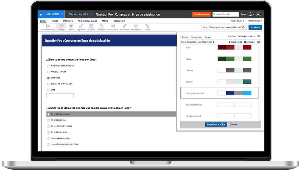Select the Chive theme green palette
This screenshot has height=170, width=302.
point(234,59)
